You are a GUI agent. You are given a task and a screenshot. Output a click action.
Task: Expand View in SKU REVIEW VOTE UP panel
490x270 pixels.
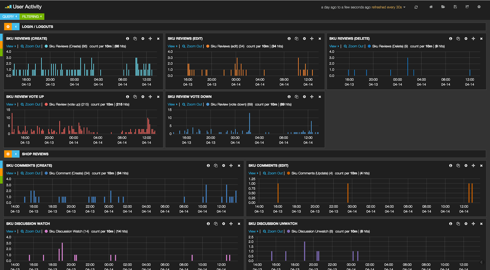click(11, 104)
